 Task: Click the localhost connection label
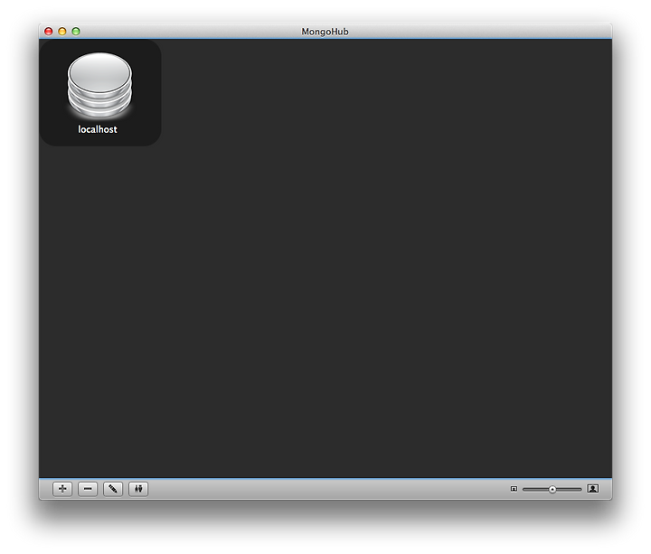coord(98,129)
